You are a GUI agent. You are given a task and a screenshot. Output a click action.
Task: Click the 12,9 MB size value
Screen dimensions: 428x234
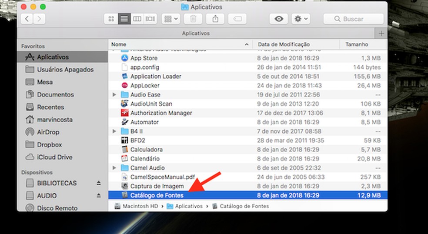coord(369,195)
